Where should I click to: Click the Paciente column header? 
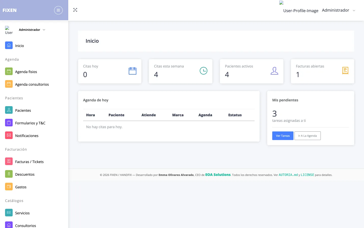(117, 115)
